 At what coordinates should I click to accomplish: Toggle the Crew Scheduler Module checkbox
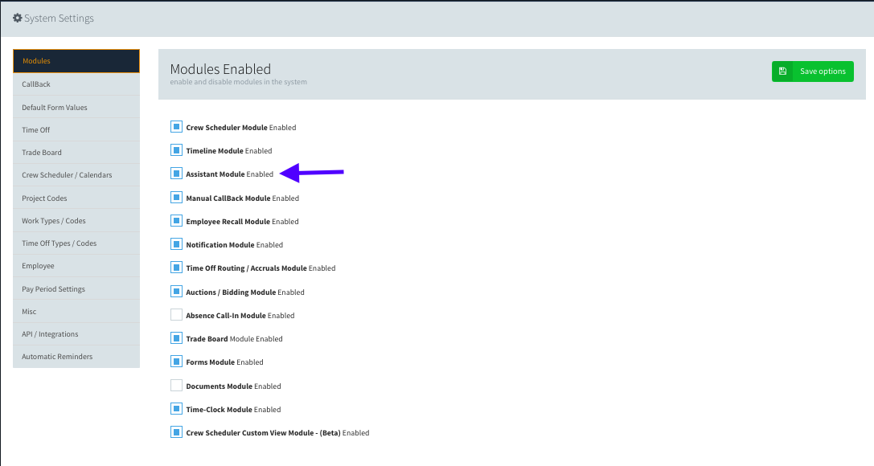[176, 127]
